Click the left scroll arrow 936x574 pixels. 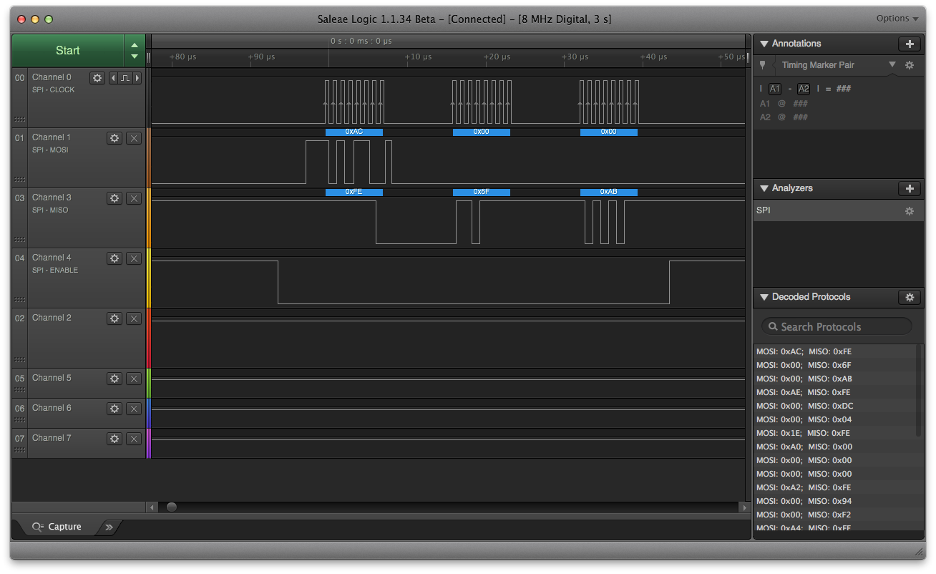(x=152, y=507)
